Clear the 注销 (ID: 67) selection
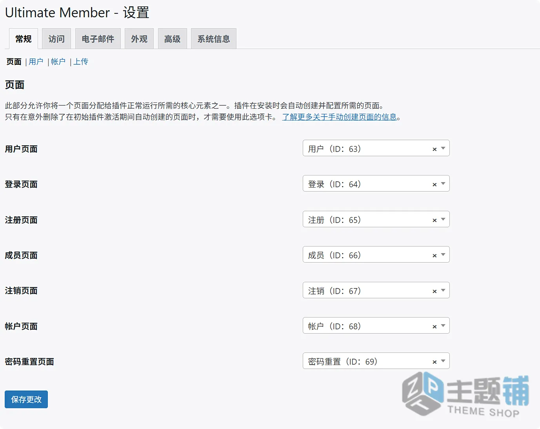Viewport: 540px width, 429px height. 435,291
